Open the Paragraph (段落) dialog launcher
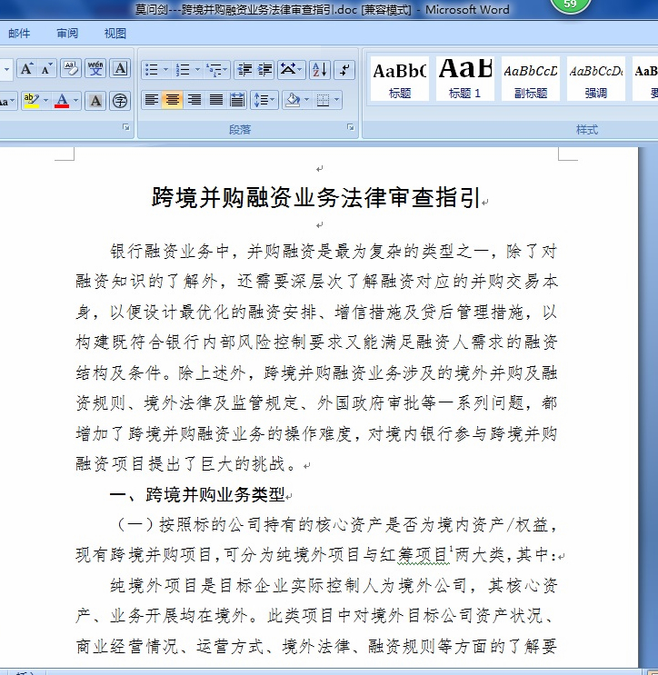658x675 pixels. (351, 127)
